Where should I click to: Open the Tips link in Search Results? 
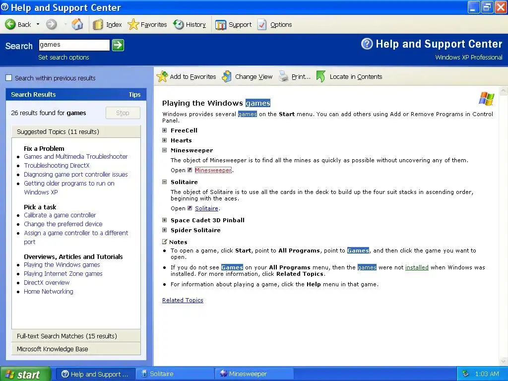[134, 95]
